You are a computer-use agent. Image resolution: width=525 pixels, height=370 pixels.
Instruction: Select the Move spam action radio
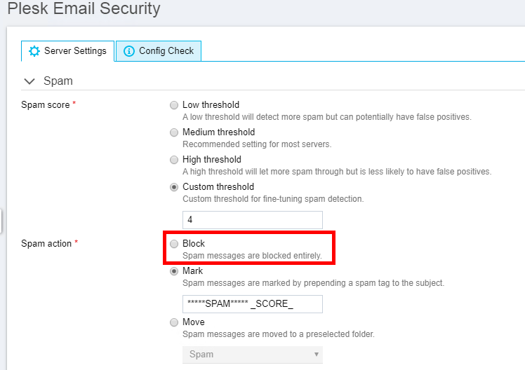173,322
